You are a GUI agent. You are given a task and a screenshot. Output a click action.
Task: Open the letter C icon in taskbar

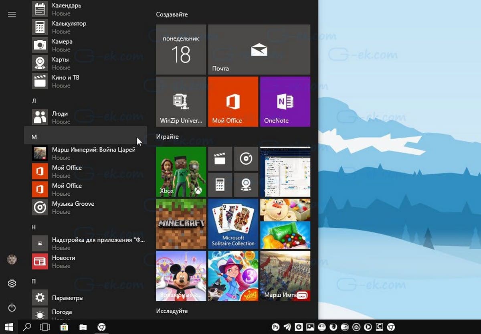(380, 327)
